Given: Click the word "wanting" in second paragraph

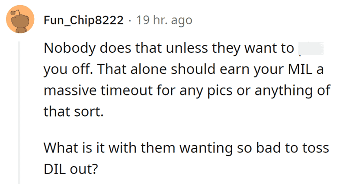Looking at the screenshot, I should coord(206,149).
